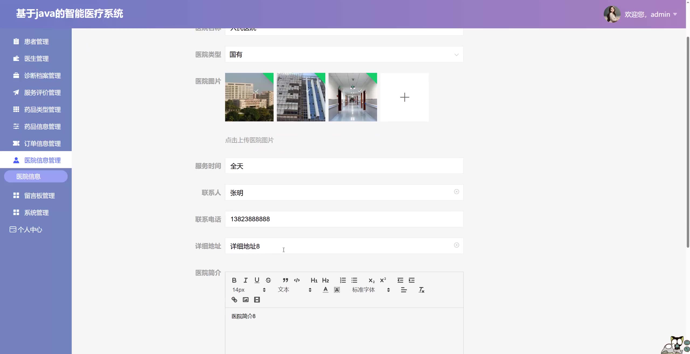The height and width of the screenshot is (354, 690).
Task: Insert a video into editor
Action: pos(257,299)
